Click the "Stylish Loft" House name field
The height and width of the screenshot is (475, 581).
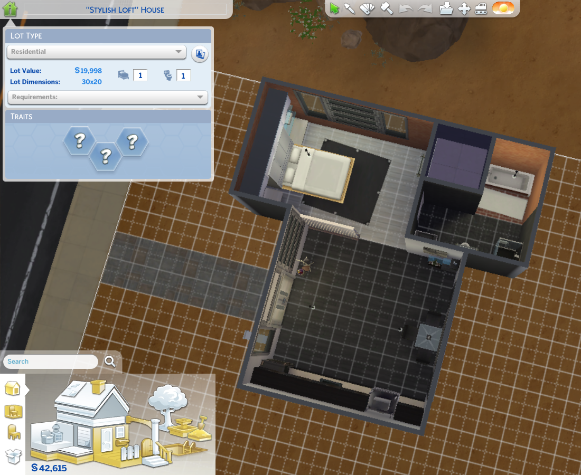(x=125, y=9)
